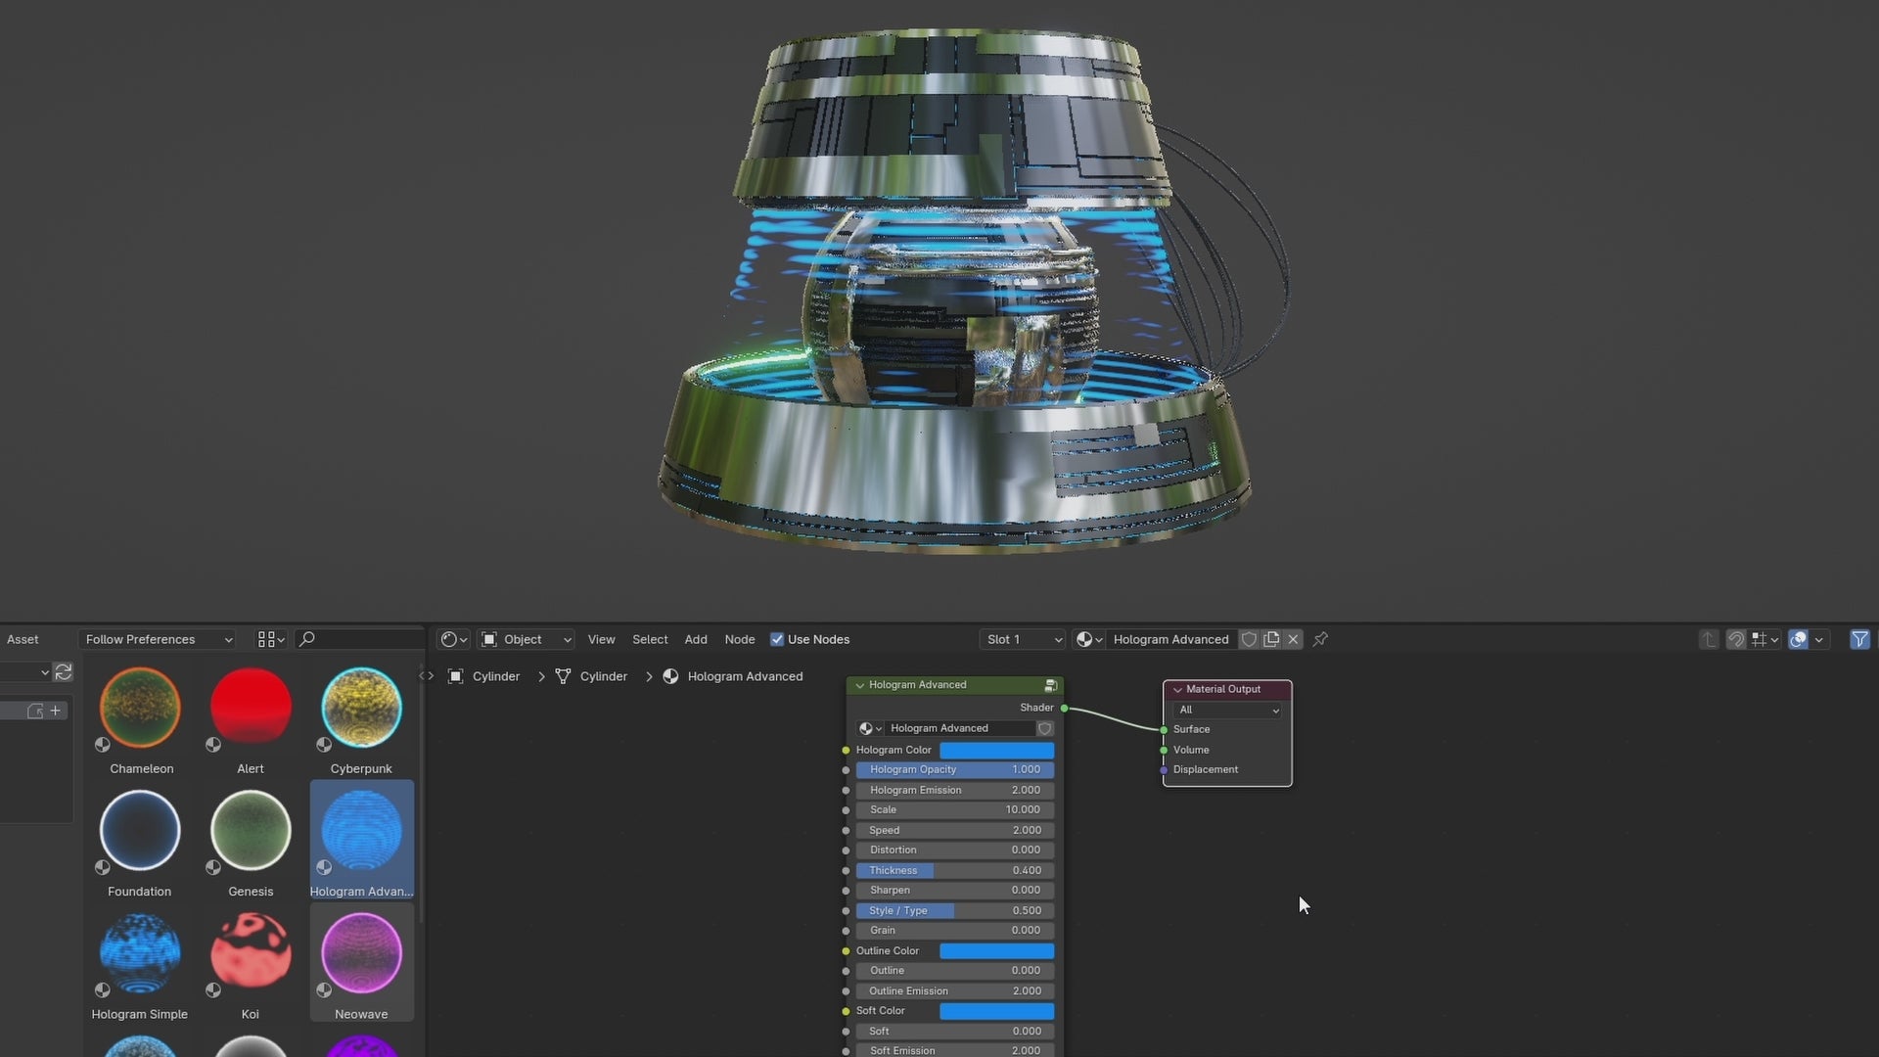Click the Cylinder breadcrumb object link
The image size is (1879, 1057).
pos(495,676)
